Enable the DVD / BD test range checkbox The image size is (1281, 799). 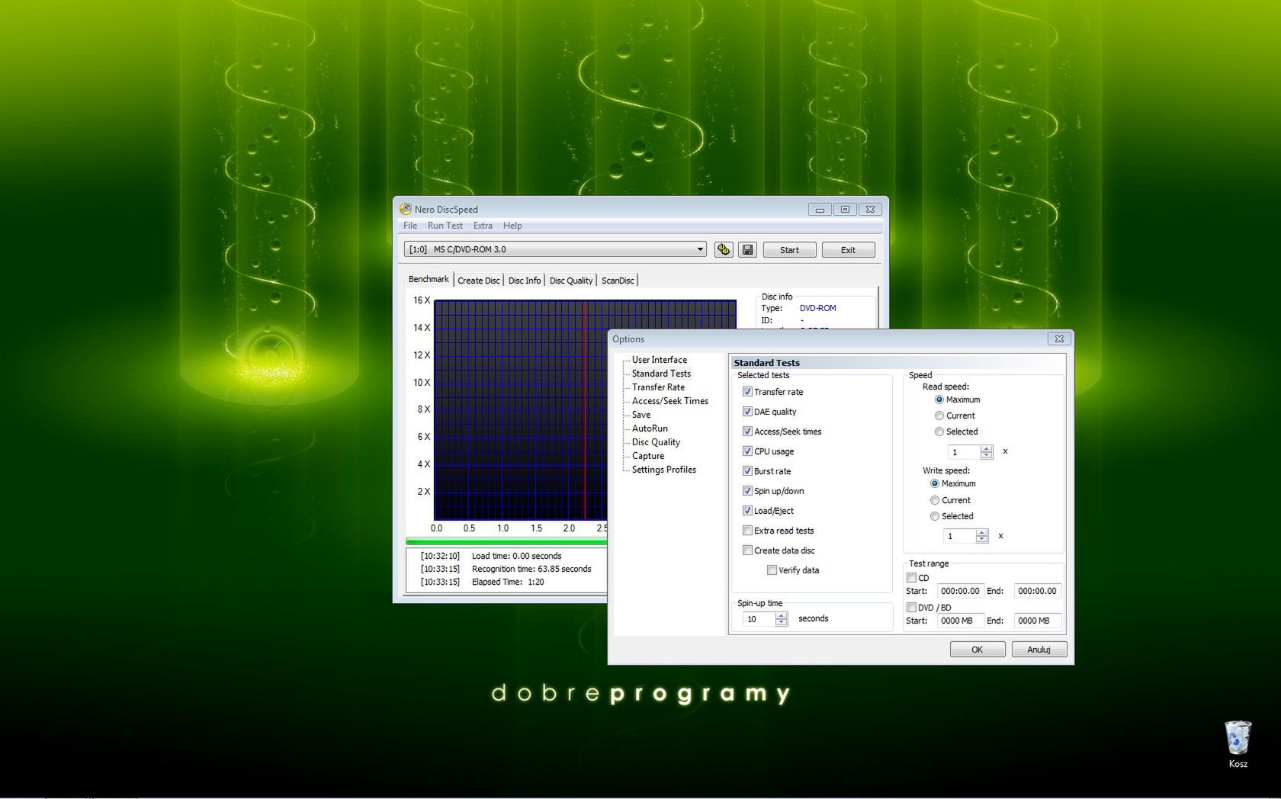(x=911, y=607)
